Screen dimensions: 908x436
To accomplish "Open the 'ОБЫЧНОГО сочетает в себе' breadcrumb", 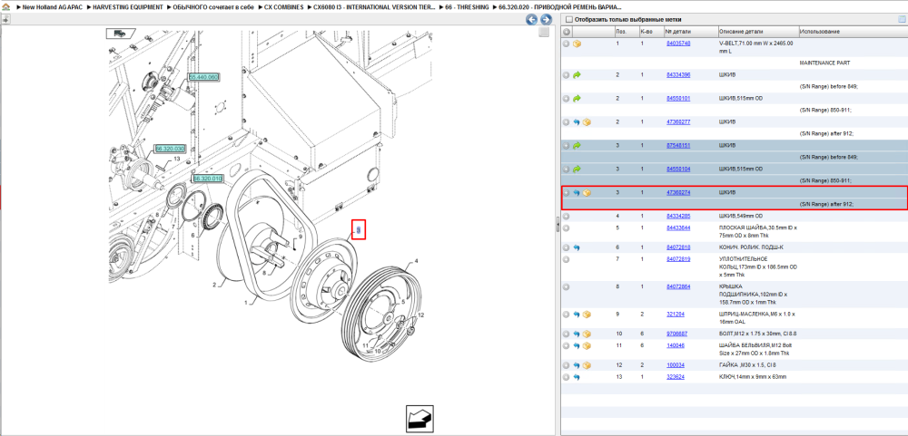I will [213, 7].
